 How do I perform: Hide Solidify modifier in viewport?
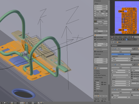click(x=136, y=65)
